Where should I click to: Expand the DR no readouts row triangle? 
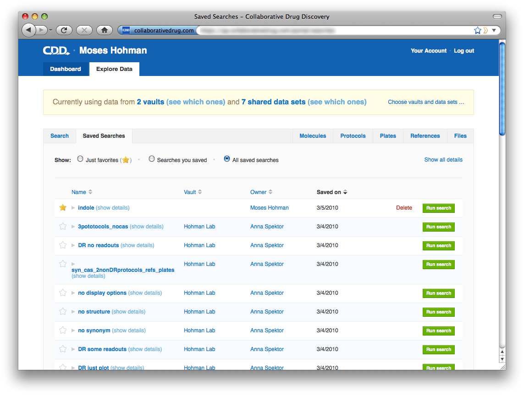pos(73,245)
